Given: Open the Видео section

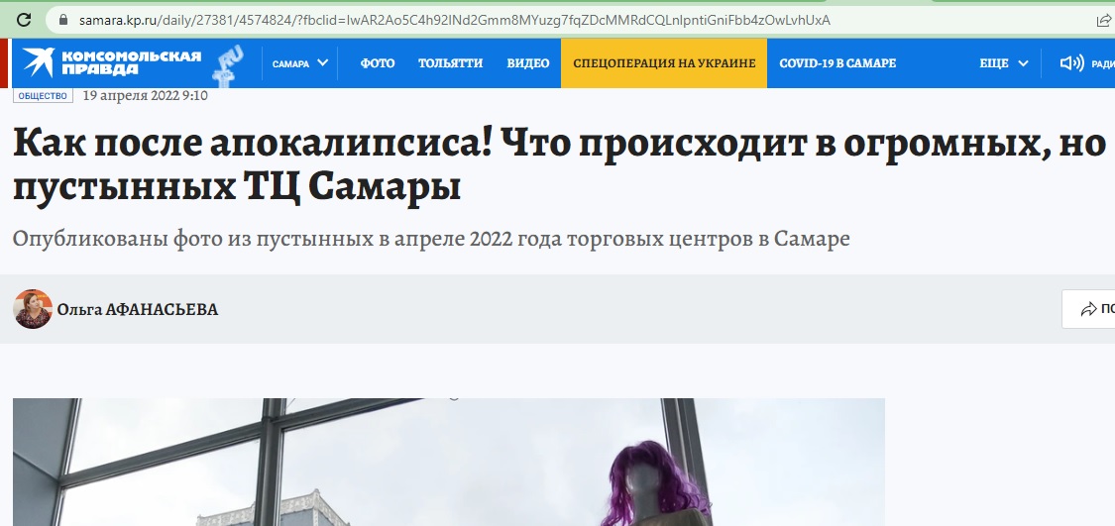Looking at the screenshot, I should 527,63.
